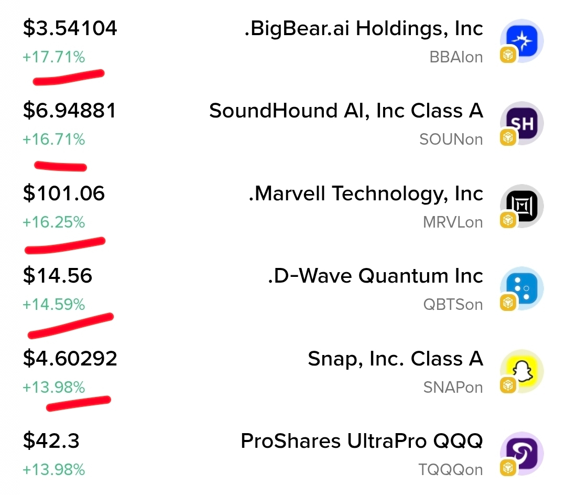This screenshot has width=566, height=495.
Task: Tap the +17.71% change for BigBear.ai
Action: pyautogui.click(x=54, y=57)
